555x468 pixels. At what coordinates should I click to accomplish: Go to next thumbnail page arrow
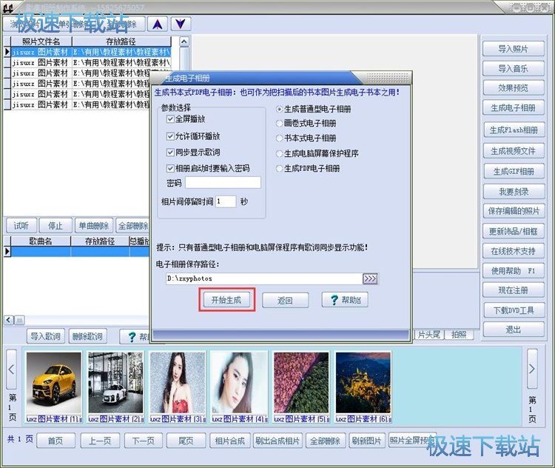pos(532,364)
